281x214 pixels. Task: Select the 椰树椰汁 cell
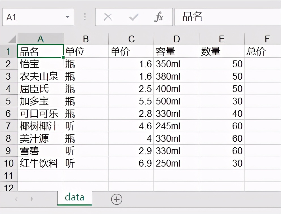(x=41, y=126)
